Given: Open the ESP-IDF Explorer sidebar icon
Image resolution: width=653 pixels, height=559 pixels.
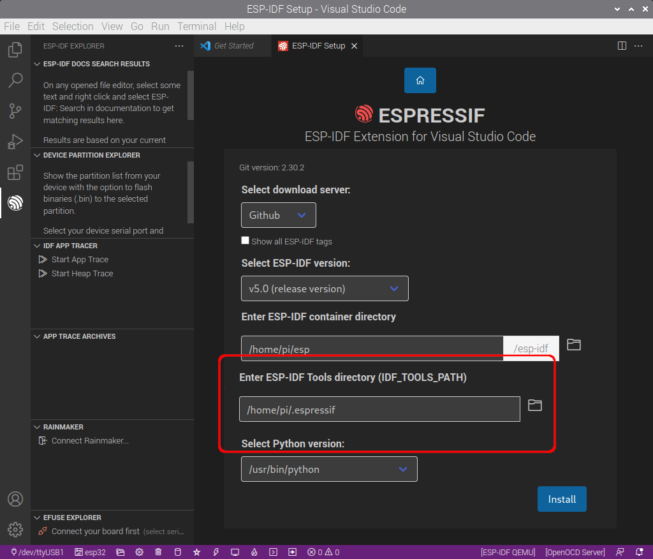Looking at the screenshot, I should [x=15, y=203].
